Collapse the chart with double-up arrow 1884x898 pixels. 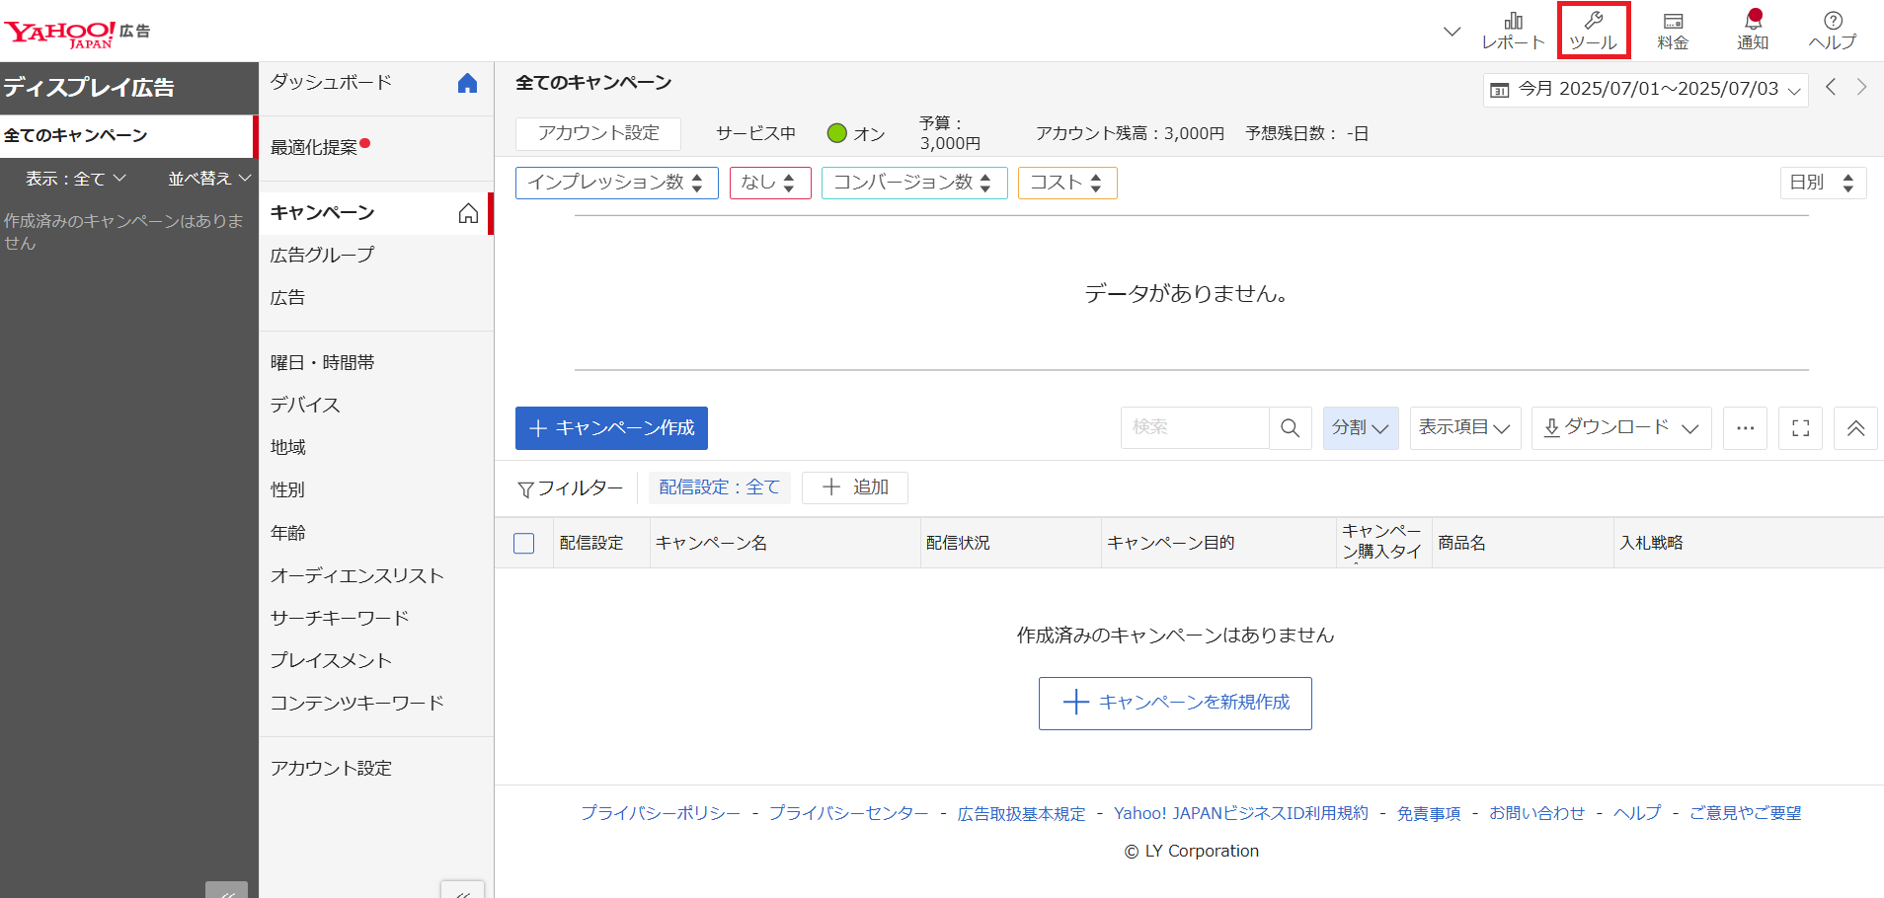(x=1855, y=427)
